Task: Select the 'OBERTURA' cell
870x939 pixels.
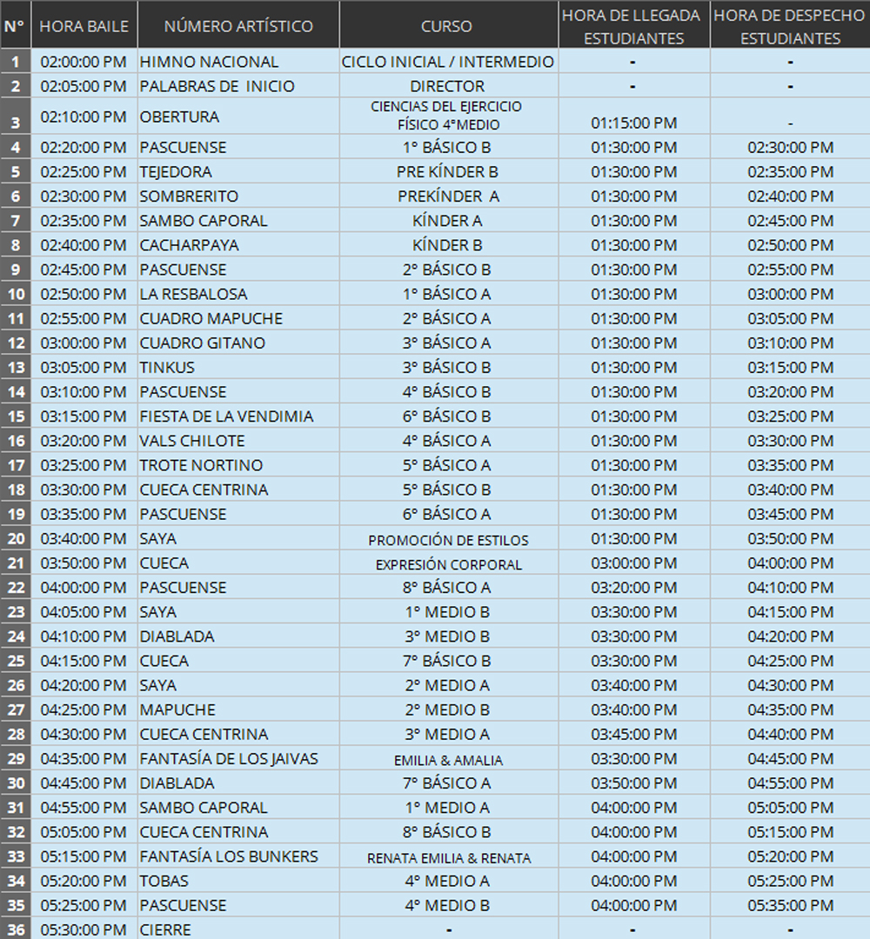Action: [x=238, y=116]
